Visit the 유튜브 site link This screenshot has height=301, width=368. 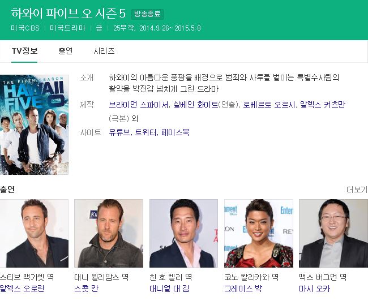click(x=119, y=132)
